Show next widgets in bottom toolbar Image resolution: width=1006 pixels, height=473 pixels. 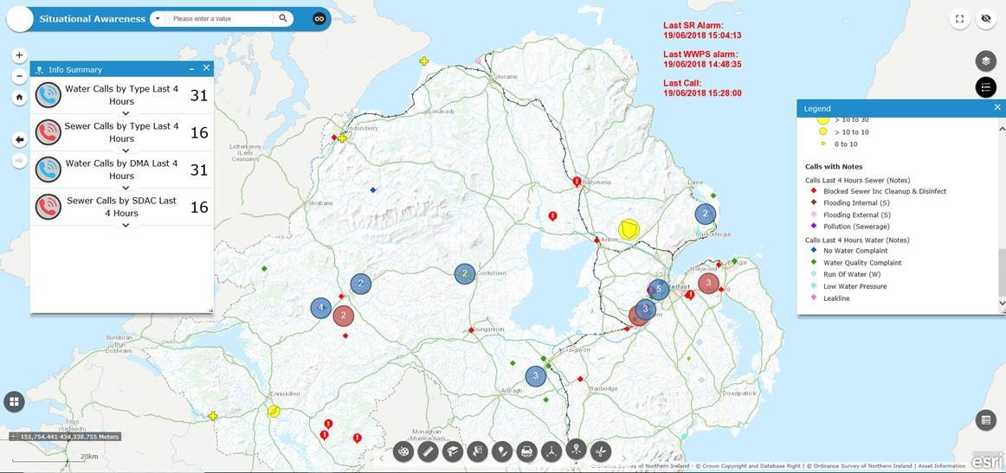[622, 457]
